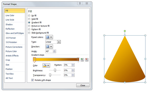Open the Position category in sidebar
Screen dimensions: 148x93
click(x=9, y=69)
